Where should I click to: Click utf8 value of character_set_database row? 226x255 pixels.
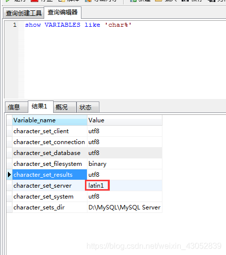125,153
